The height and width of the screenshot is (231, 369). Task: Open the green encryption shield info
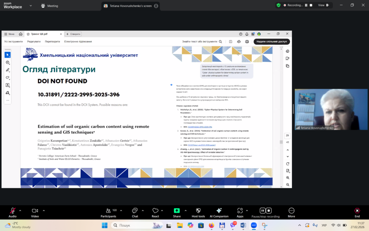279,5
